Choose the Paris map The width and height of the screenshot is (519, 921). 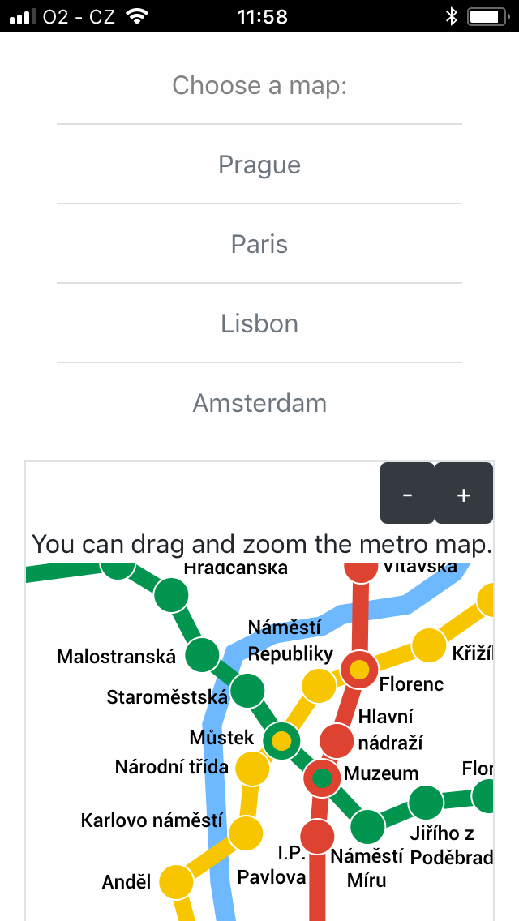pyautogui.click(x=259, y=244)
